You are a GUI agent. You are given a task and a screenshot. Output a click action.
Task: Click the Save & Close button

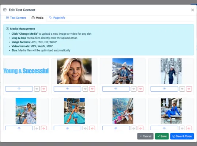tap(182, 136)
